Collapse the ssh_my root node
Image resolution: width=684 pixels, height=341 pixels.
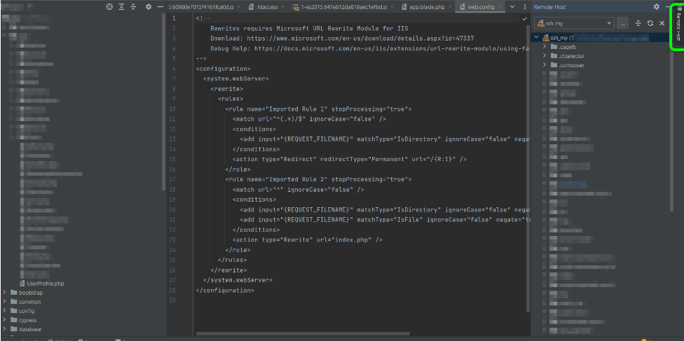click(x=537, y=38)
